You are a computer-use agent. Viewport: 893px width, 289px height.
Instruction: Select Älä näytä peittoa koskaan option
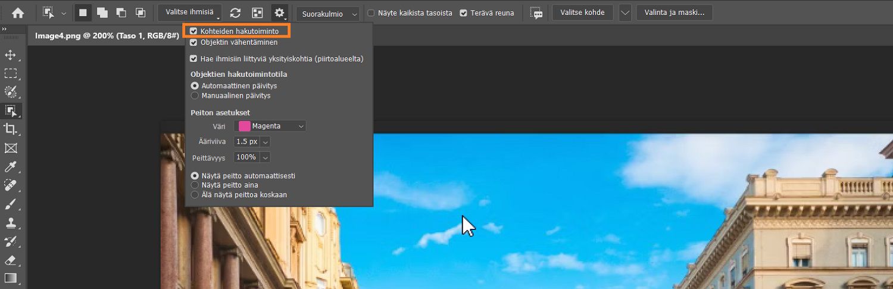tap(194, 195)
